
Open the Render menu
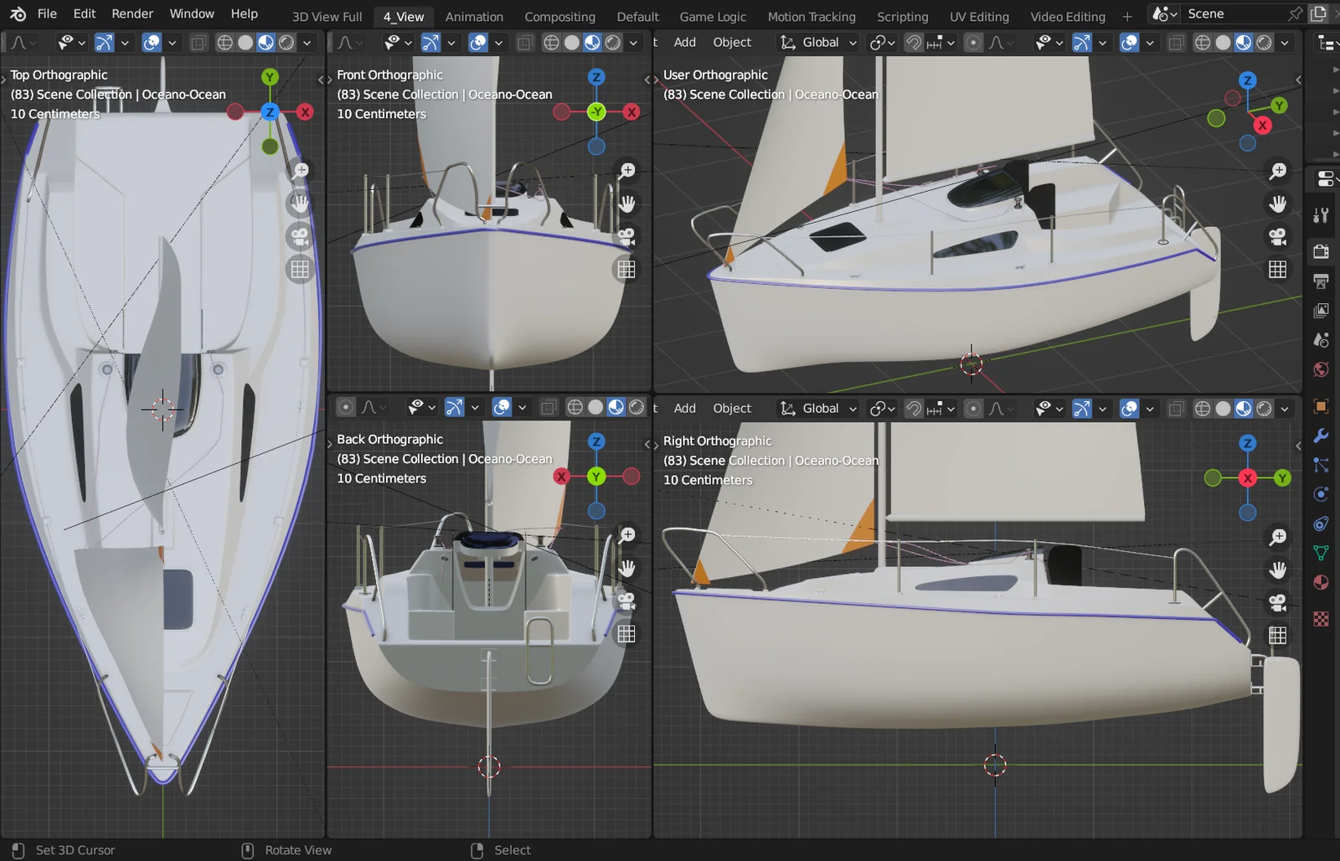pyautogui.click(x=131, y=13)
